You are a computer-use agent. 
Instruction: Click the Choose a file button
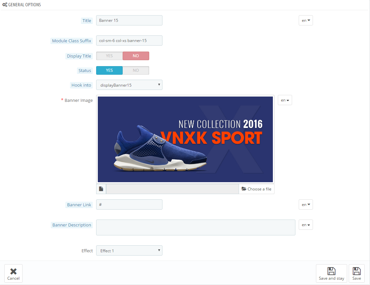[x=257, y=189]
